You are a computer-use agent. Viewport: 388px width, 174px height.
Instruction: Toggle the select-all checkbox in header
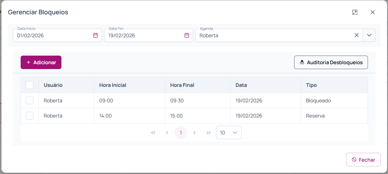30,85
